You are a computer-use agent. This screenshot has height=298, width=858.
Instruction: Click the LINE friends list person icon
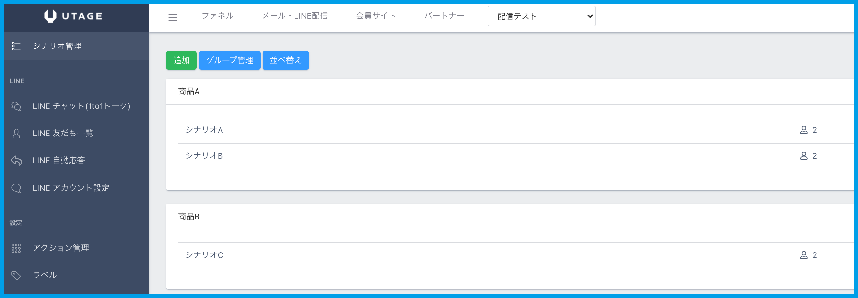[x=16, y=134]
